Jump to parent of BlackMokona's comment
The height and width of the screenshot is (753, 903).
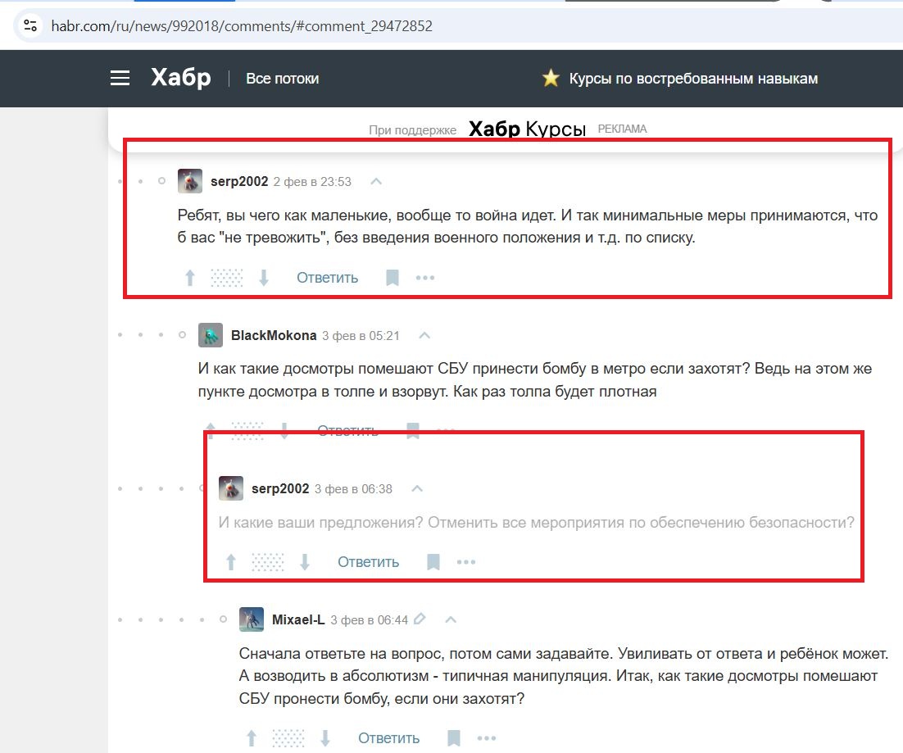pyautogui.click(x=424, y=335)
